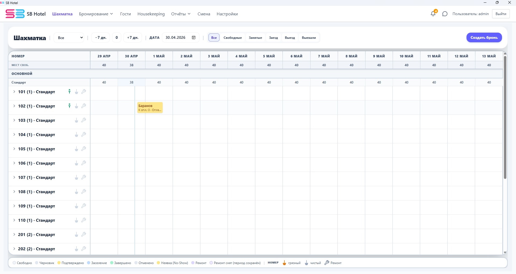Toggle cleaning broom for room 108
Screen dimensions: 516x274
coord(76,192)
